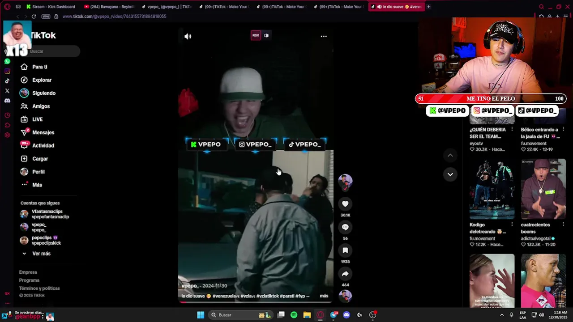The height and width of the screenshot is (322, 573).
Task: Open the spinning sound disc avatar
Action: pyautogui.click(x=345, y=296)
